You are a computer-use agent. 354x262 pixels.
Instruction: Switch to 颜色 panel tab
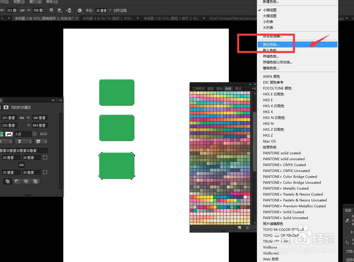click(220, 89)
